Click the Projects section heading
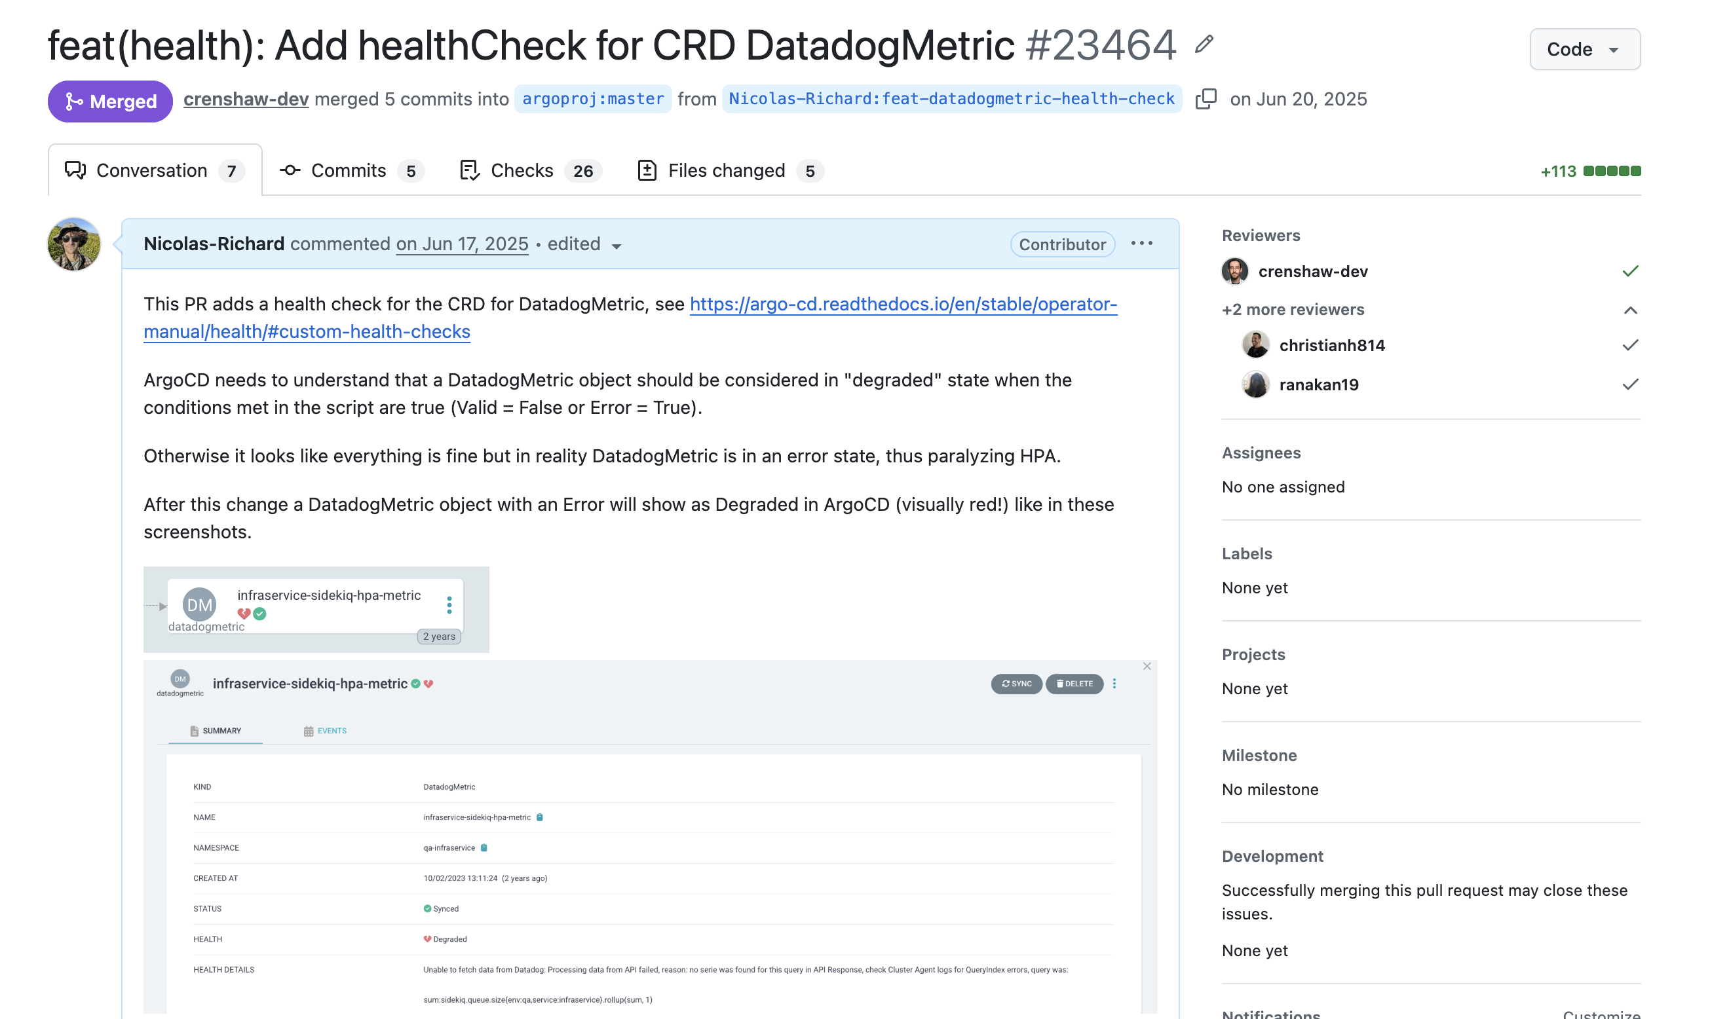 pos(1253,654)
